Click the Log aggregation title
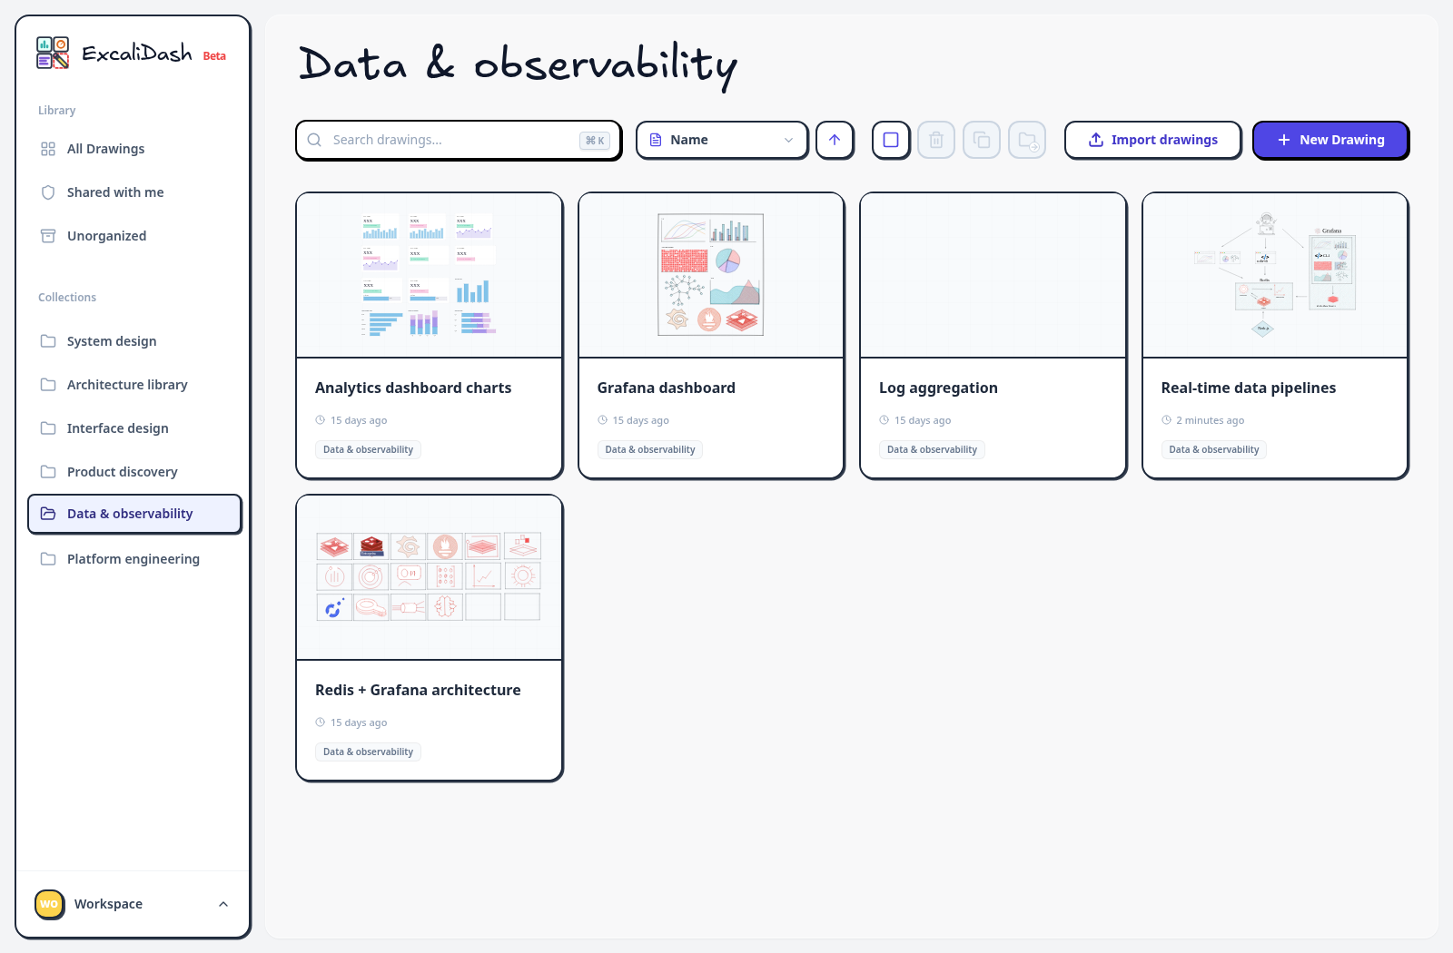Image resolution: width=1453 pixels, height=953 pixels. point(938,388)
